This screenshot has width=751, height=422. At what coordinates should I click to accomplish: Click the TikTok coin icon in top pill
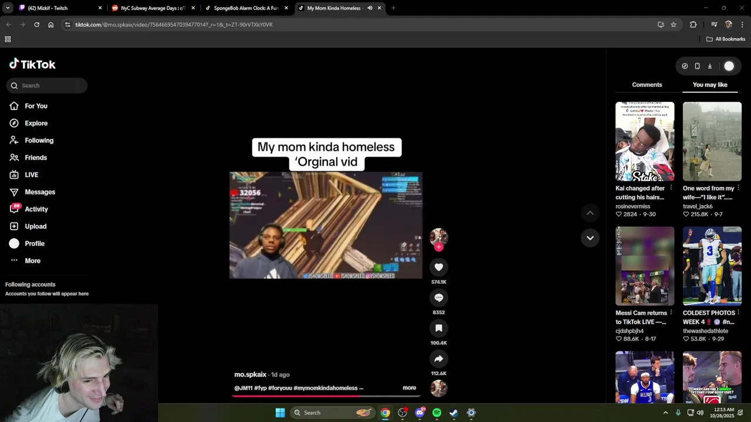click(x=685, y=66)
